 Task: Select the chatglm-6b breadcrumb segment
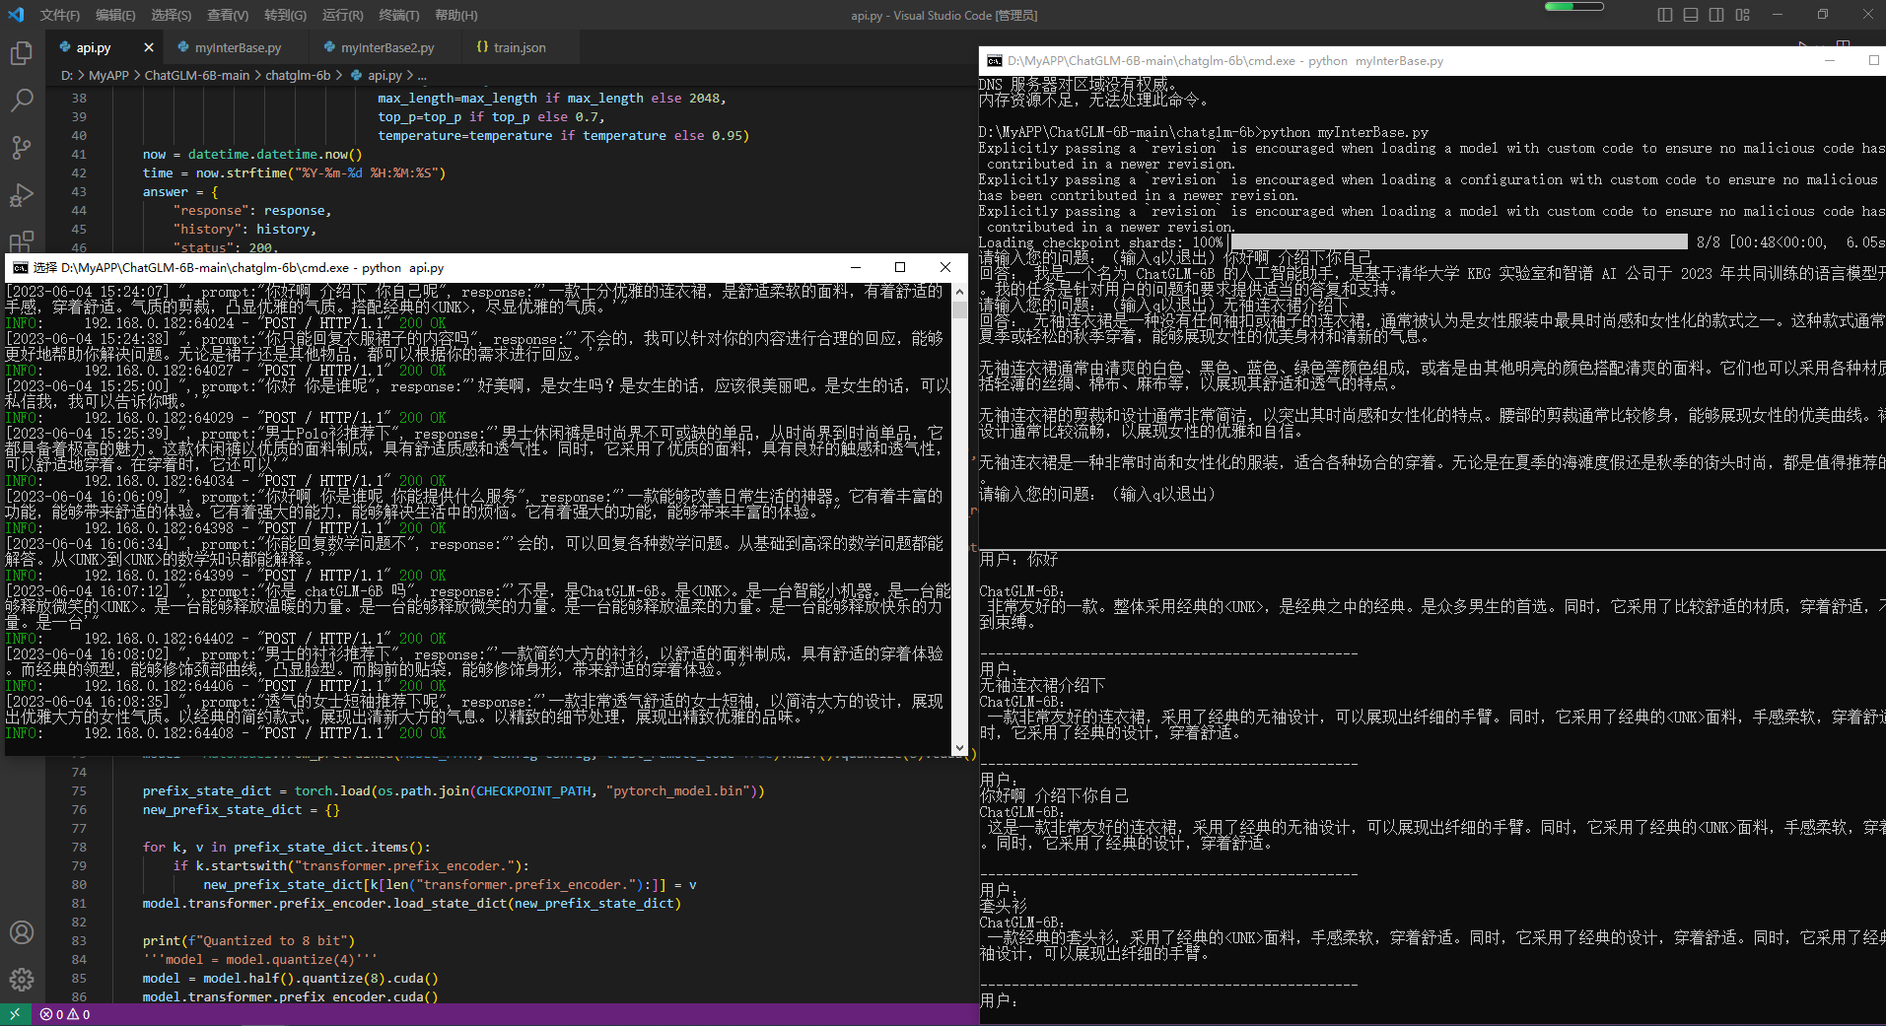click(x=298, y=75)
